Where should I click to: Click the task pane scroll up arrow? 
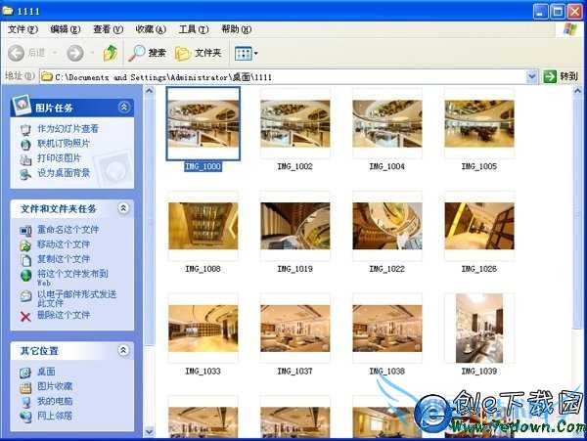pyautogui.click(x=149, y=91)
